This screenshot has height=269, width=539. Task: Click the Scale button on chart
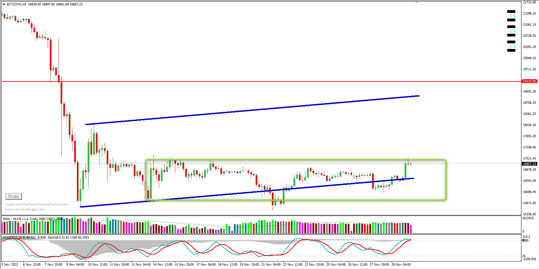click(x=14, y=196)
